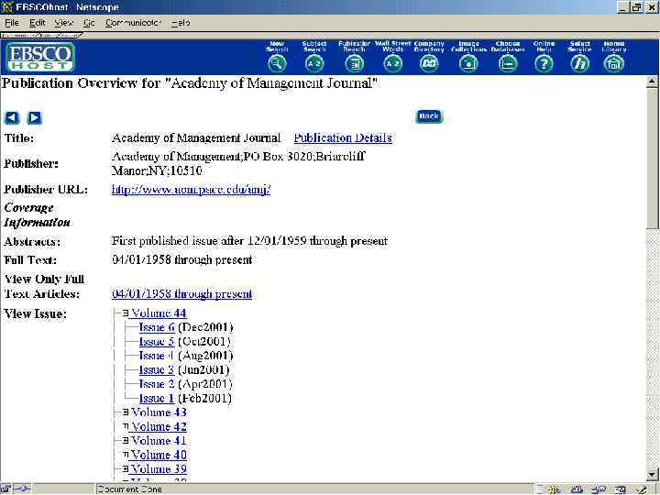660x495 pixels.
Task: Click the EBSCOhost logo
Action: [40, 57]
